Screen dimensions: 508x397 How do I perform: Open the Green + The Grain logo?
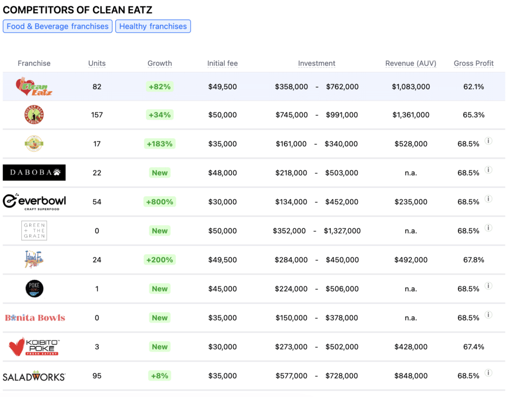34,230
